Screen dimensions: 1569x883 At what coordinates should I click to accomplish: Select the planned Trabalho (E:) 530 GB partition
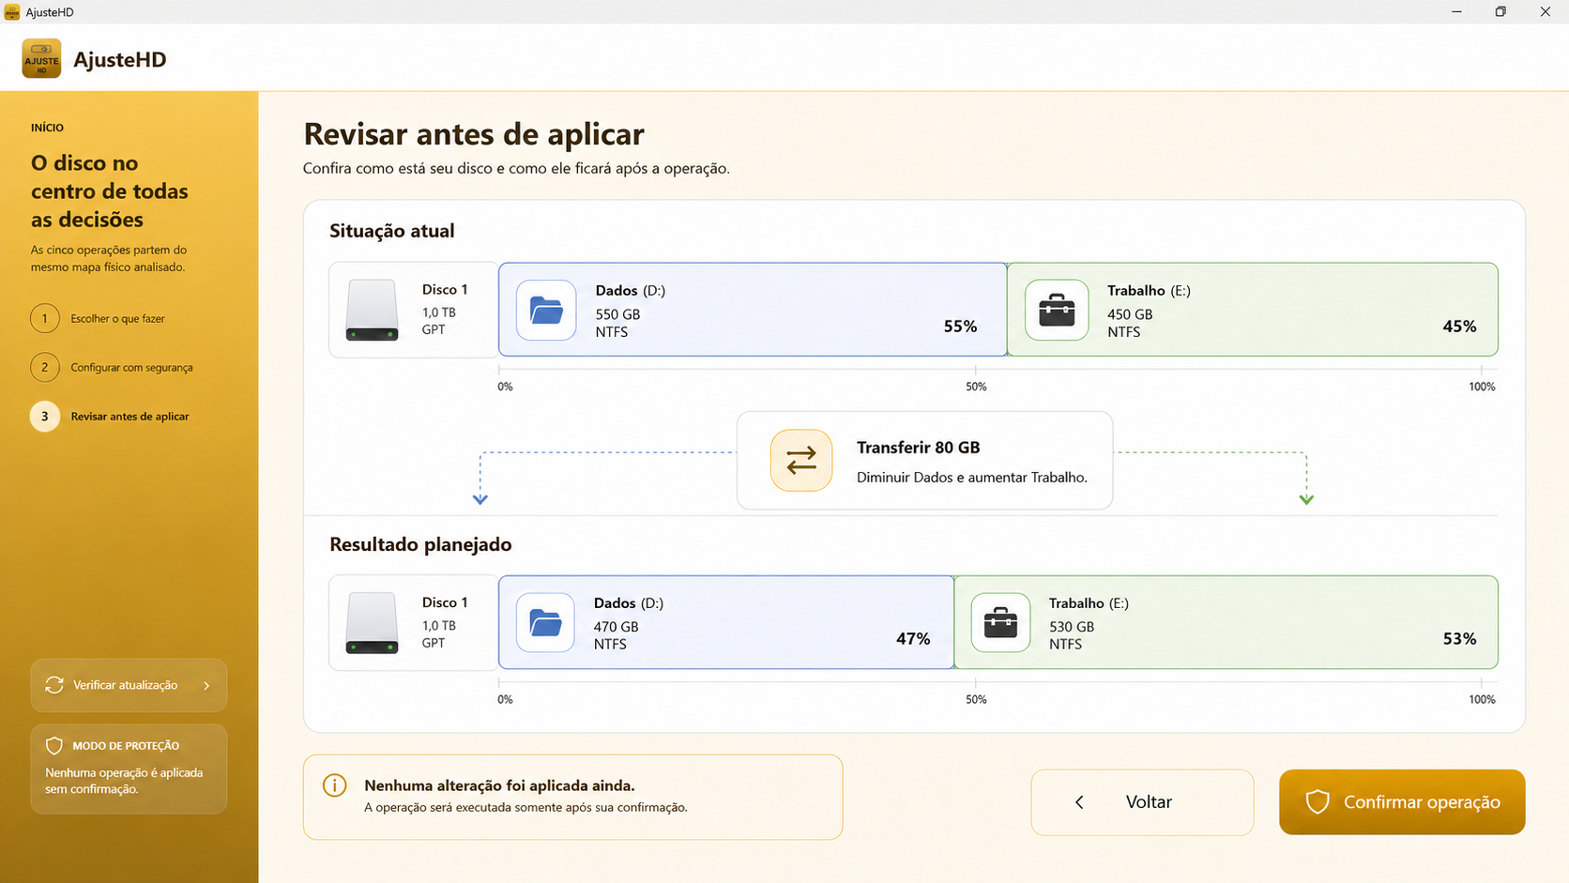click(1226, 622)
